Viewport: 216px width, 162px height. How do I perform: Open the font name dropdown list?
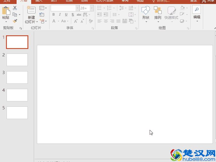pos(77,8)
